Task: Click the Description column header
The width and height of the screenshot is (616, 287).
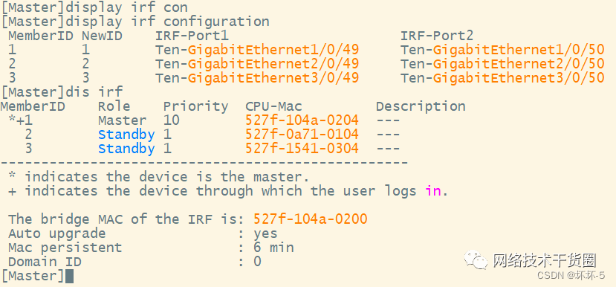Action: pyautogui.click(x=421, y=106)
